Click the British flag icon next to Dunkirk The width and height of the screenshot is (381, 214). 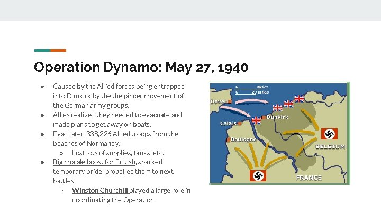point(256,120)
